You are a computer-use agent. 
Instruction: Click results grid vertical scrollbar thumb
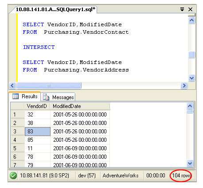[x=190, y=112]
